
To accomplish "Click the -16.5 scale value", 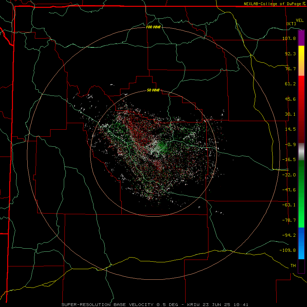I will (289, 160).
